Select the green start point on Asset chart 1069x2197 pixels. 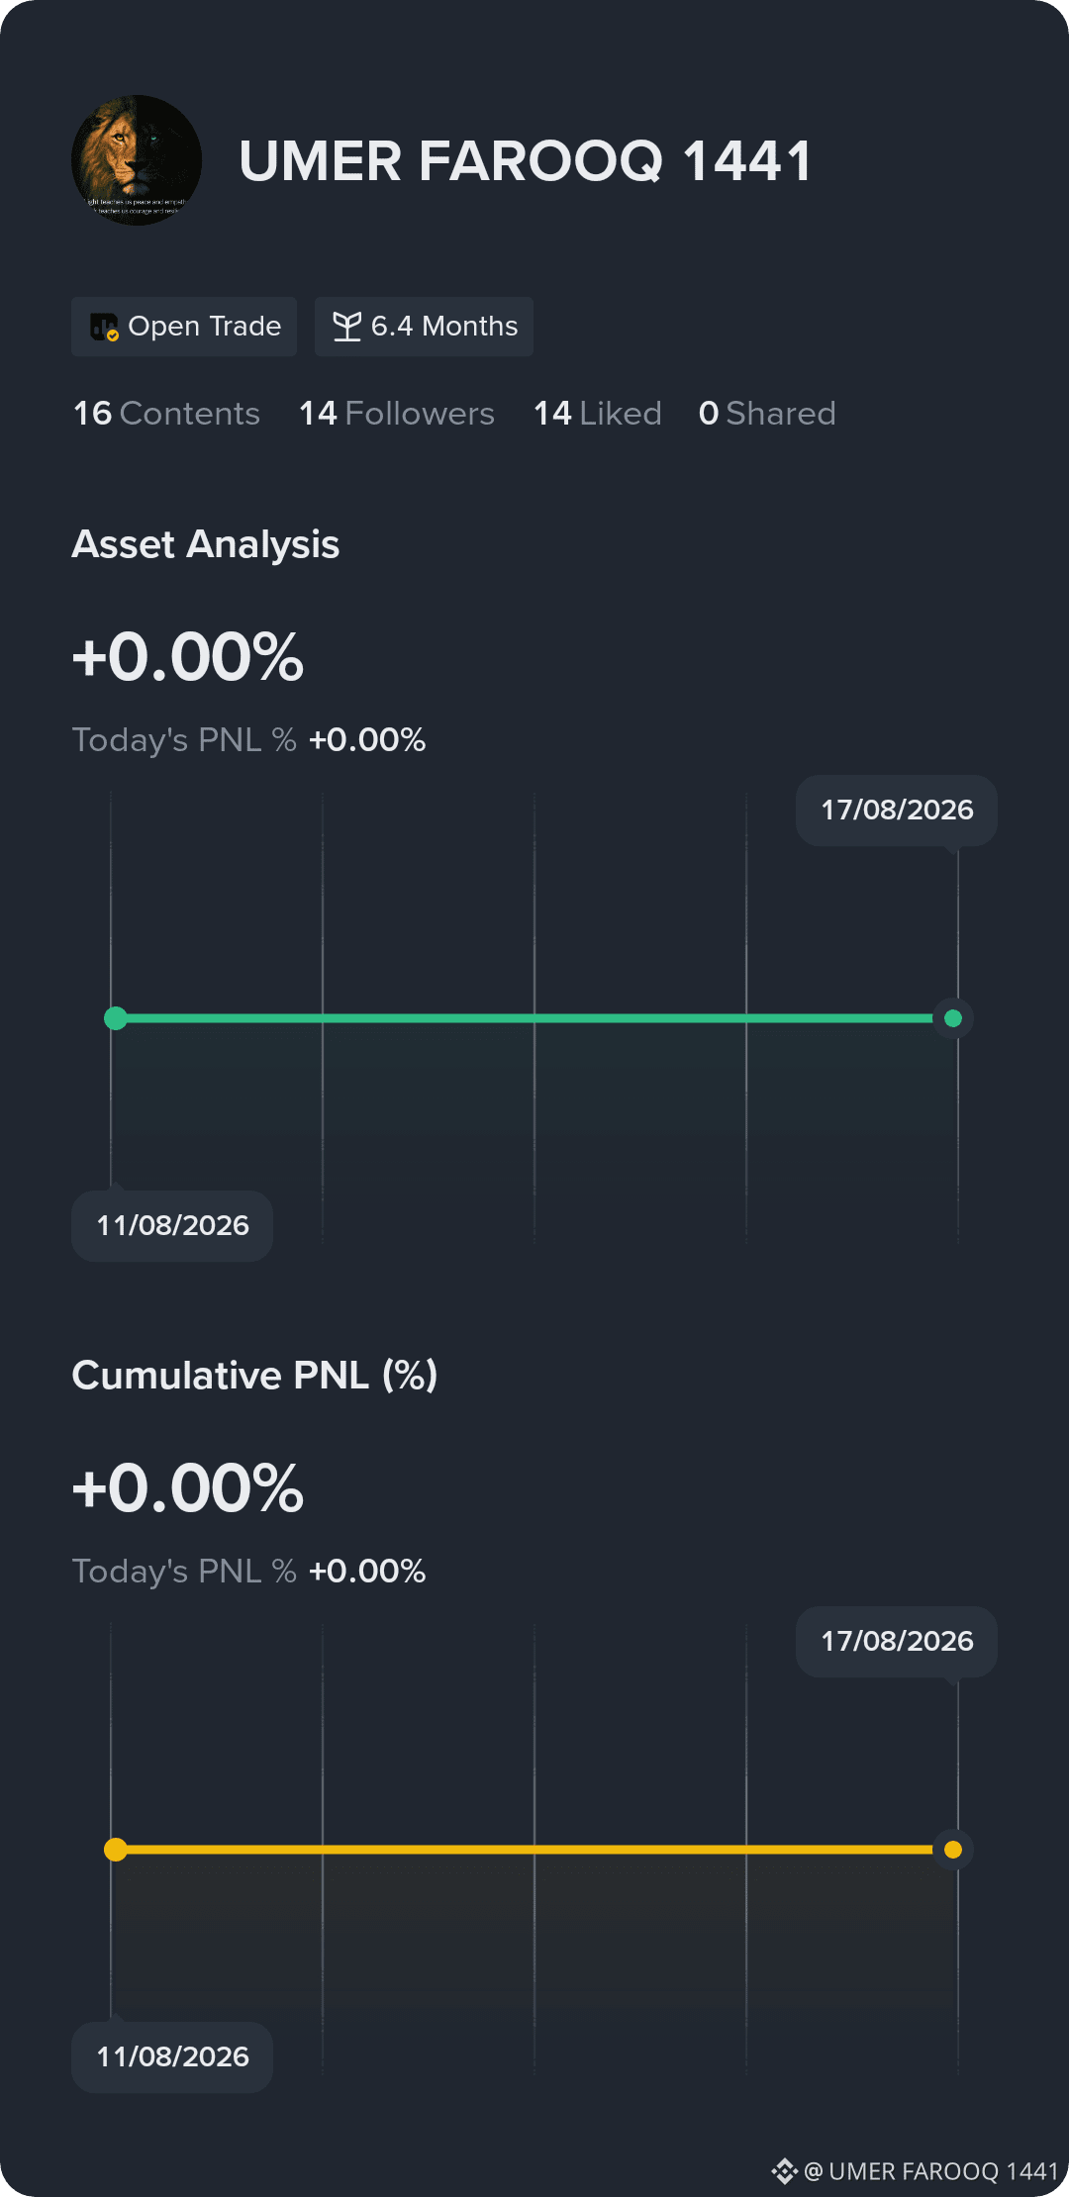point(116,1018)
